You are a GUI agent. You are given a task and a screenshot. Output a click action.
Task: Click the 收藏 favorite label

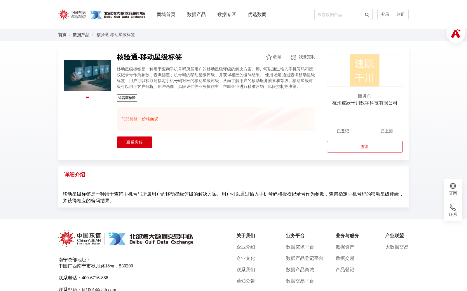point(277,57)
